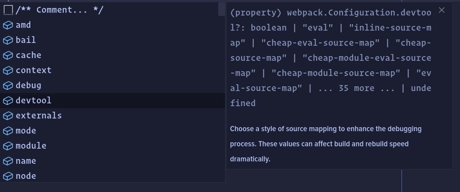Click the cube icon beside bail
Viewport: 460px width, 192px height.
[8, 40]
